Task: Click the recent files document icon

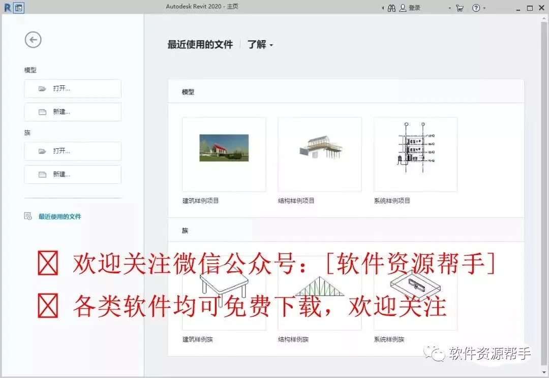Action: coord(28,216)
